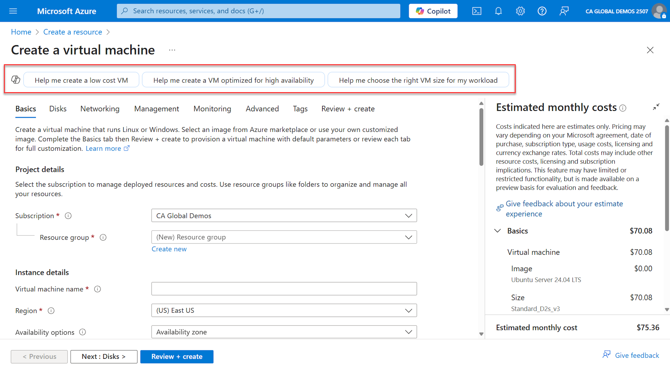Click the Standard_D2s_v3 size text
The height and width of the screenshot is (377, 670).
point(535,309)
